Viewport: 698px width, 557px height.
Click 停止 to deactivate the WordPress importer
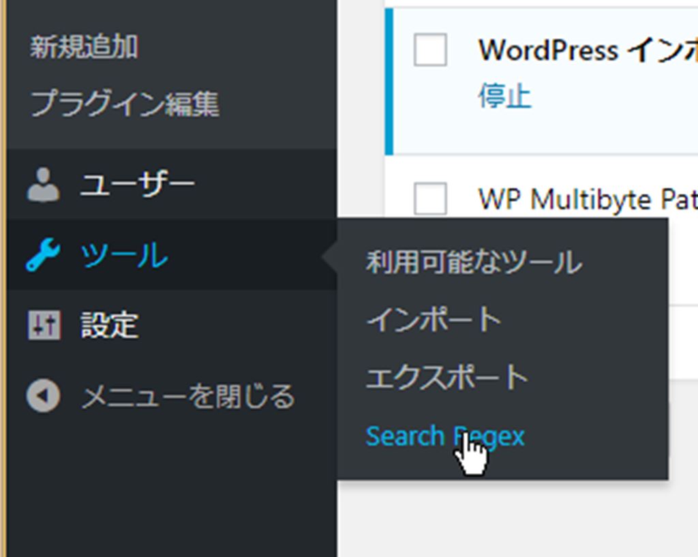[x=504, y=97]
